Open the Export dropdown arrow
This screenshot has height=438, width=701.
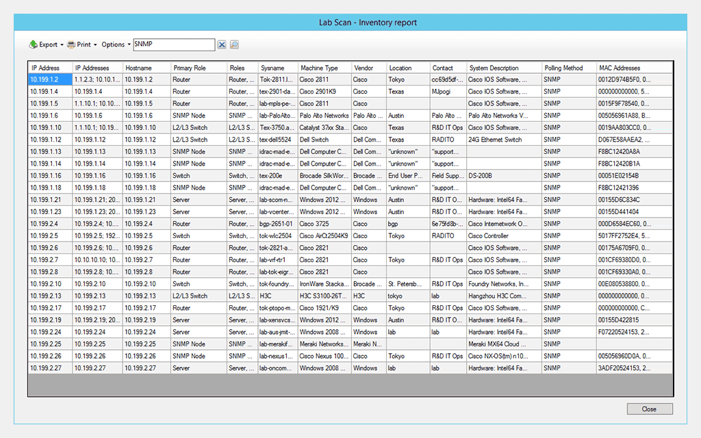[62, 44]
